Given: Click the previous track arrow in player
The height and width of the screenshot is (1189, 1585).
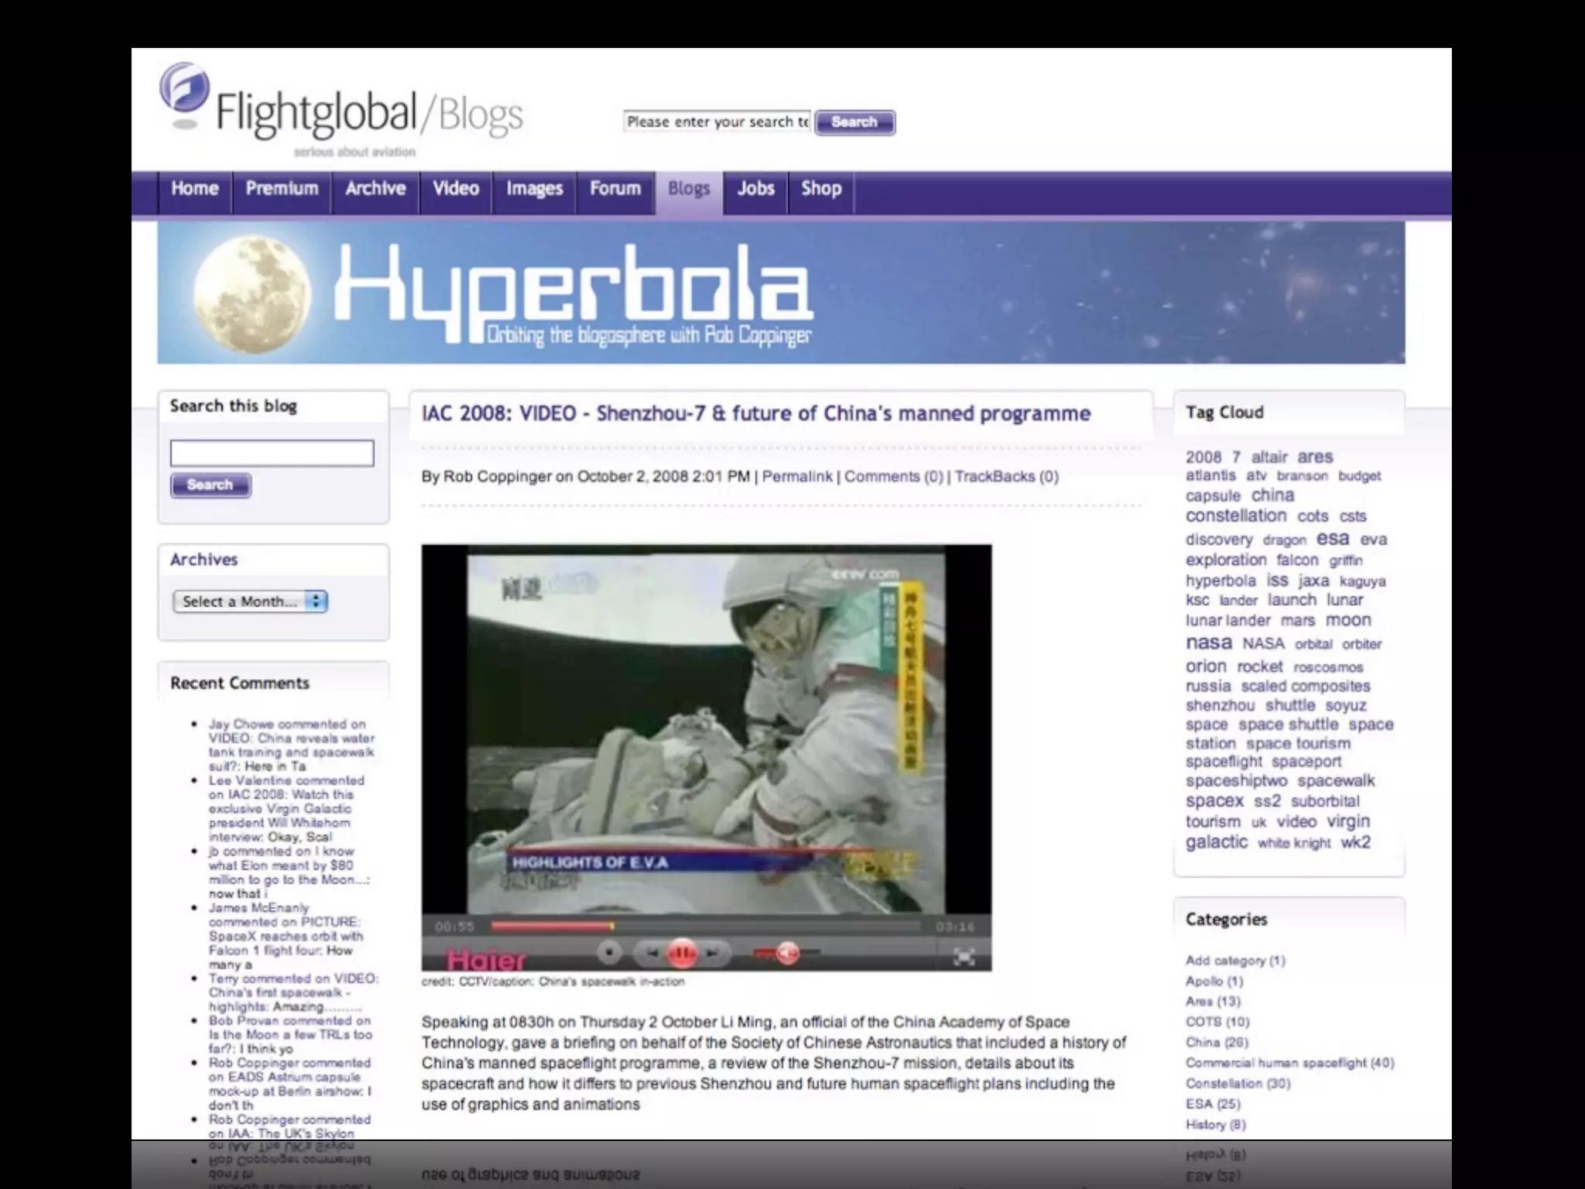Looking at the screenshot, I should click(652, 954).
